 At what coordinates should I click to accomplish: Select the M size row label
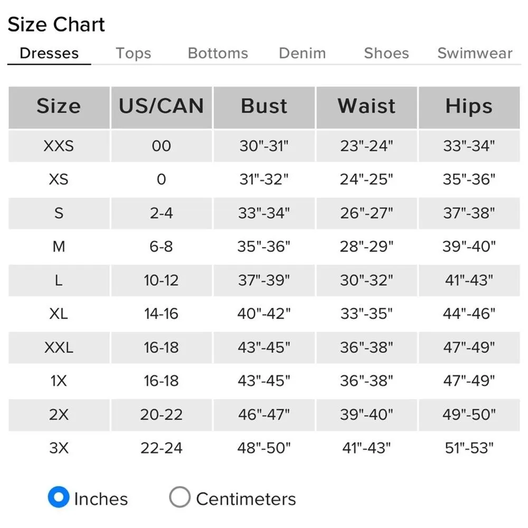pyautogui.click(x=59, y=247)
